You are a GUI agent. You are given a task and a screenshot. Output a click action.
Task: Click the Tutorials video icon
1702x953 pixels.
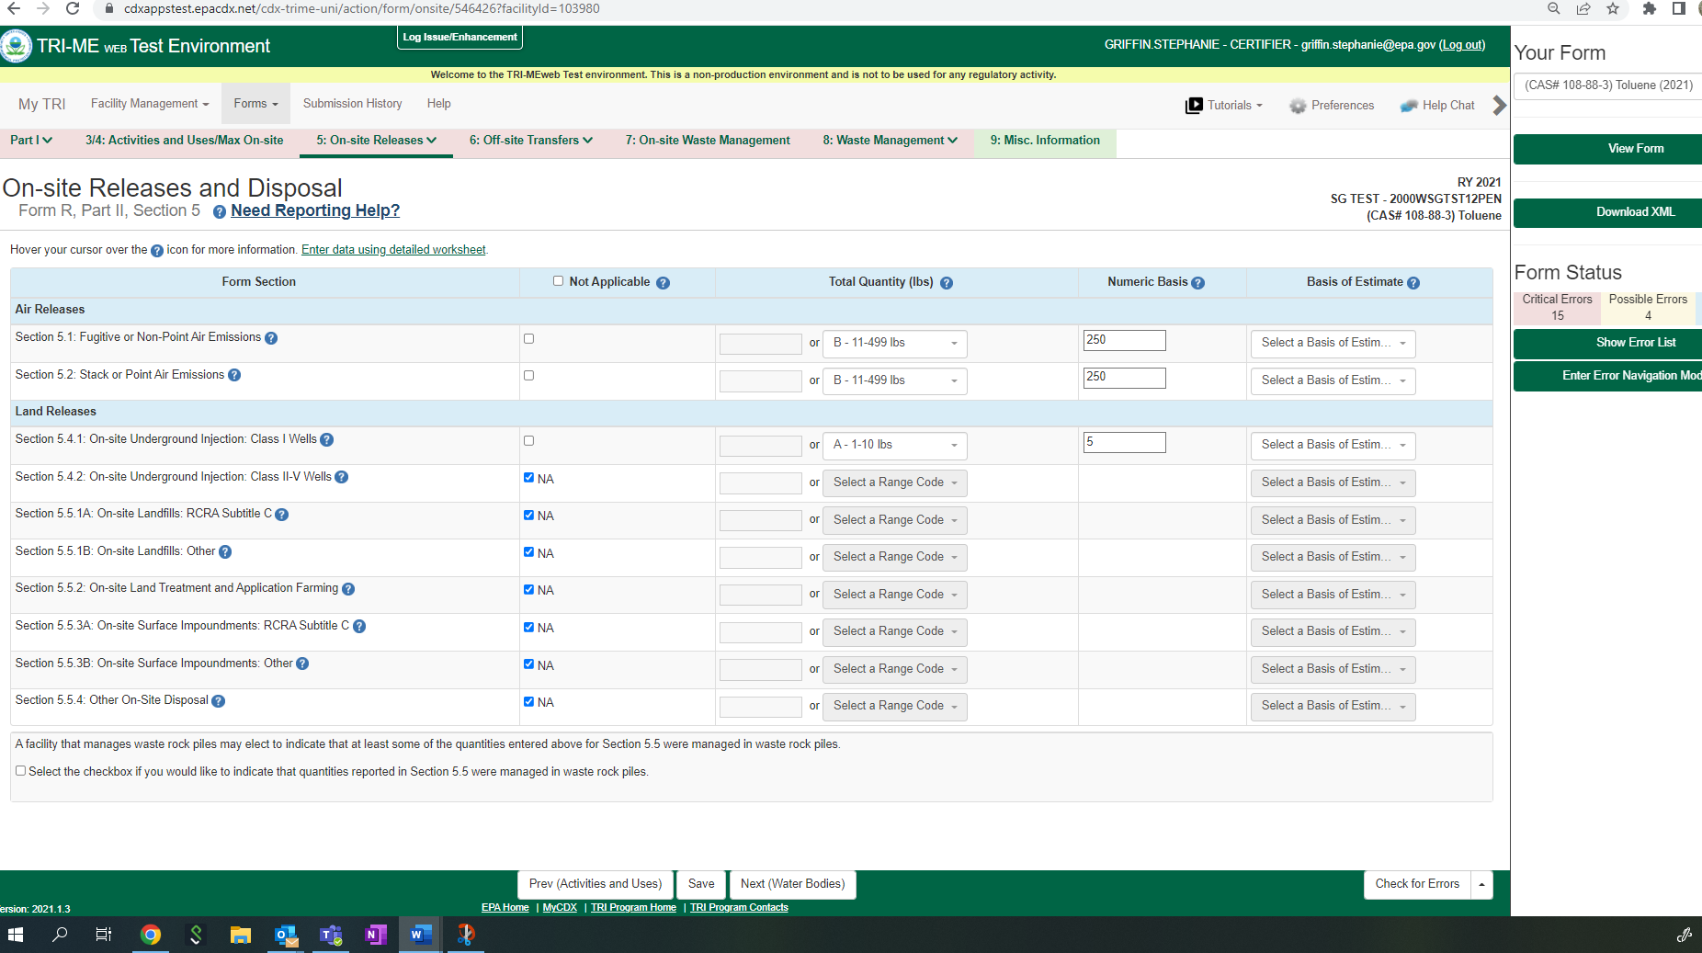coord(1194,106)
